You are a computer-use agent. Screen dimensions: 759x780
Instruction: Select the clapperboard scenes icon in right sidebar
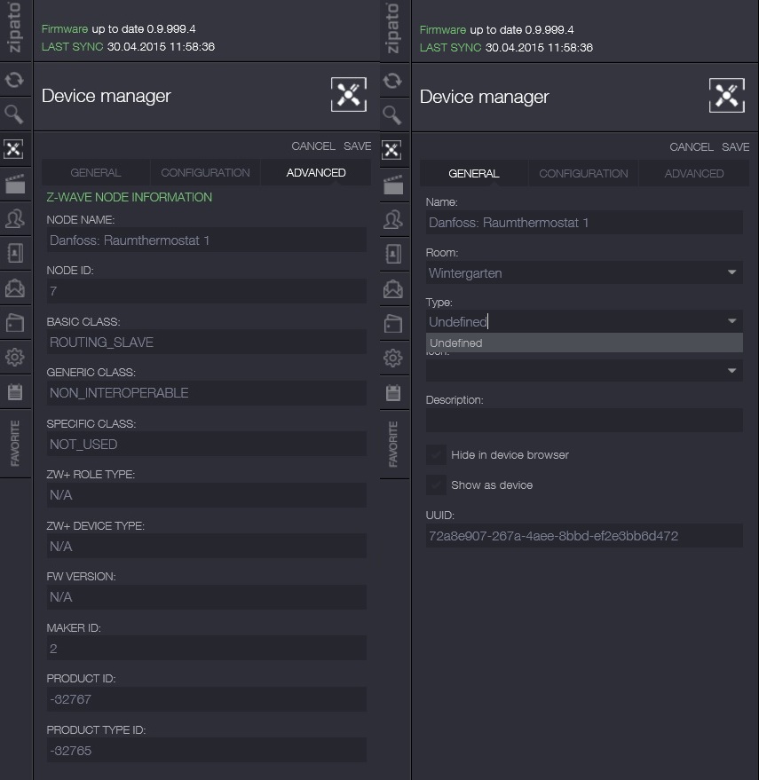pyautogui.click(x=392, y=185)
